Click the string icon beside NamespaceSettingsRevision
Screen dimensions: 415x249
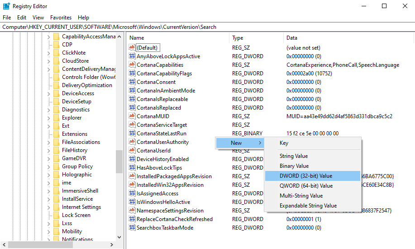click(132, 210)
